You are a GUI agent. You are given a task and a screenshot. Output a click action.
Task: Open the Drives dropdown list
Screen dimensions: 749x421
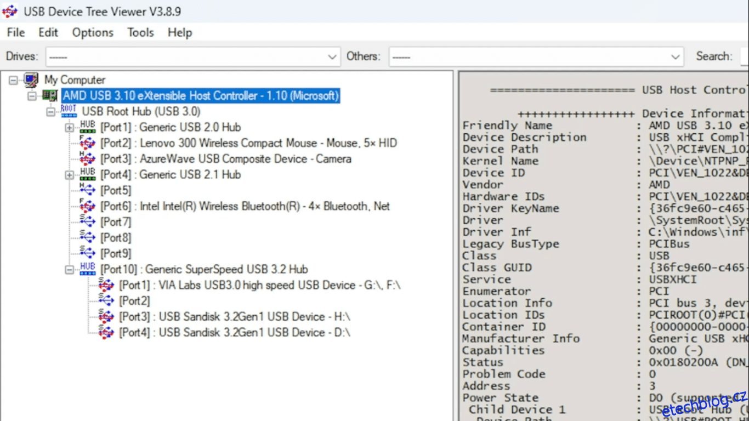point(332,56)
